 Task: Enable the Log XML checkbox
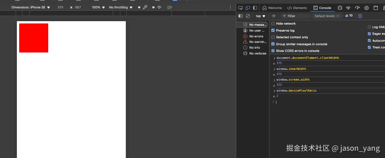point(369,27)
